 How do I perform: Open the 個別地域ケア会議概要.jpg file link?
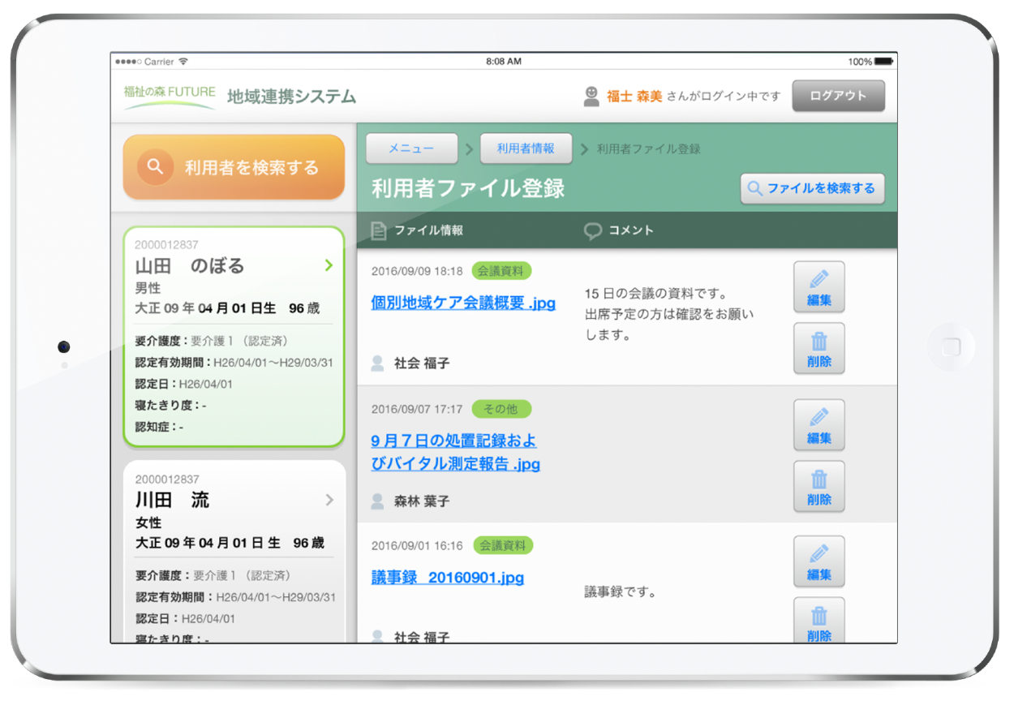[x=462, y=303]
